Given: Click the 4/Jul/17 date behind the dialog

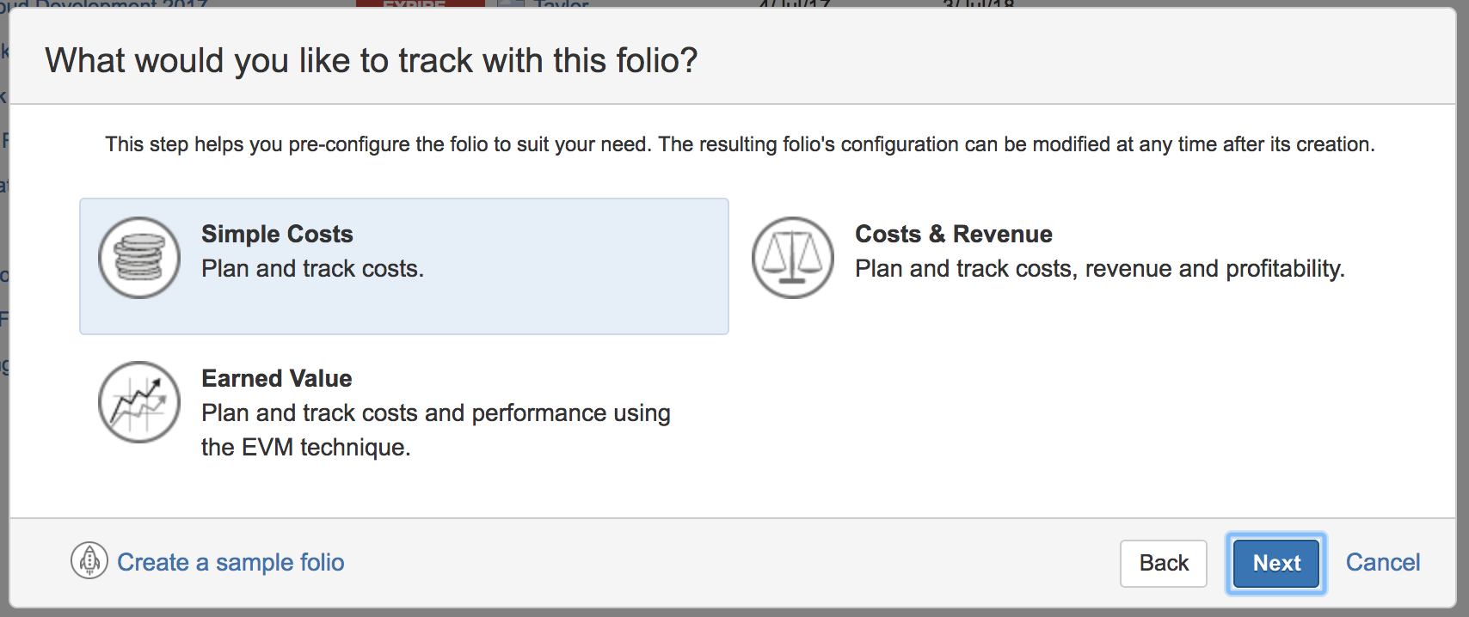Looking at the screenshot, I should tap(794, 4).
